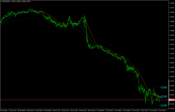
Task: Click price scale value 1.12008
Action: [x=172, y=67]
